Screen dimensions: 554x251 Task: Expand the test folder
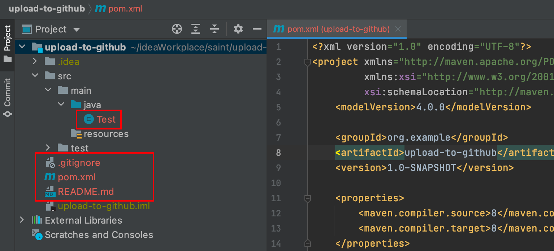[48, 148]
